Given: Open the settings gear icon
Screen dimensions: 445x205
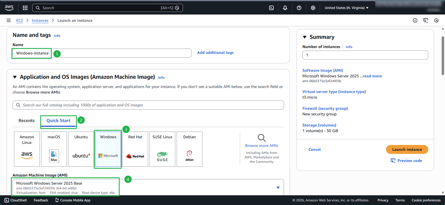Looking at the screenshot, I should tap(313, 8).
